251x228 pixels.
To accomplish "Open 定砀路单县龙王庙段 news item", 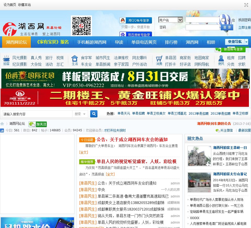I will (x=216, y=212).
